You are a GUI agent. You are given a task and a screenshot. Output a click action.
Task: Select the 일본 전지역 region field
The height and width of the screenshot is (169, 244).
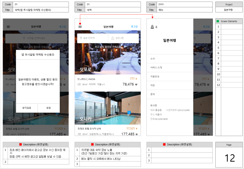click(93, 38)
